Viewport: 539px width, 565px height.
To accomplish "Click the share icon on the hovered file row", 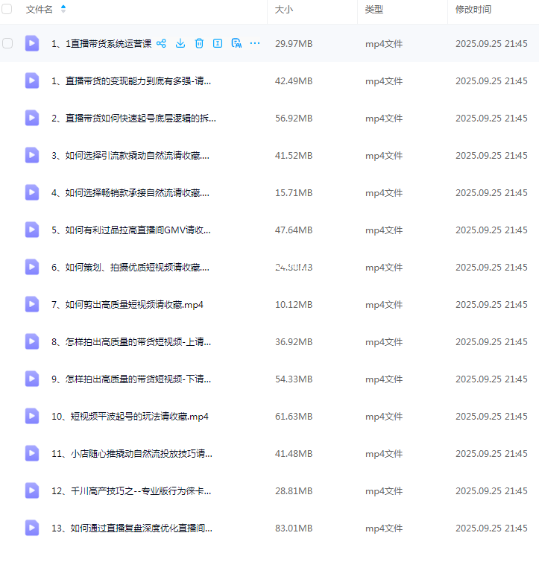I will click(x=161, y=43).
